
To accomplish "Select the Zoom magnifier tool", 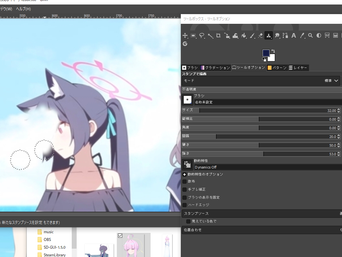I will (310, 35).
